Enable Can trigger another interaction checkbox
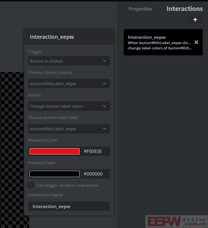The image size is (208, 228). (x=31, y=185)
